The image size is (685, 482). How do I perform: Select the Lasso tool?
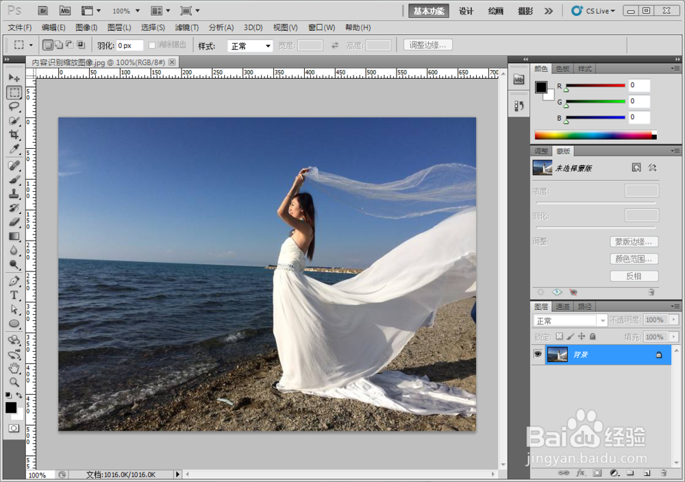click(x=14, y=107)
